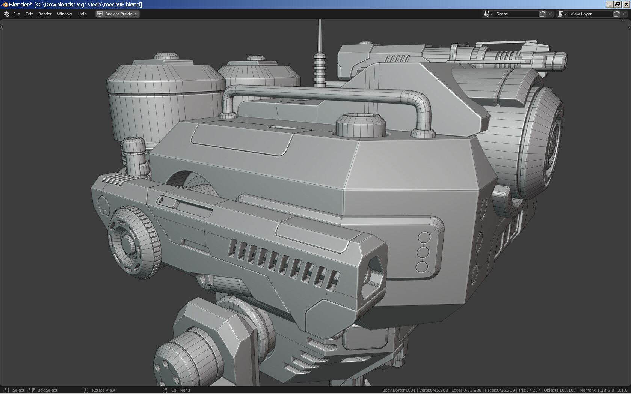Click the Scene datablock icon
The width and height of the screenshot is (631, 394).
click(486, 14)
